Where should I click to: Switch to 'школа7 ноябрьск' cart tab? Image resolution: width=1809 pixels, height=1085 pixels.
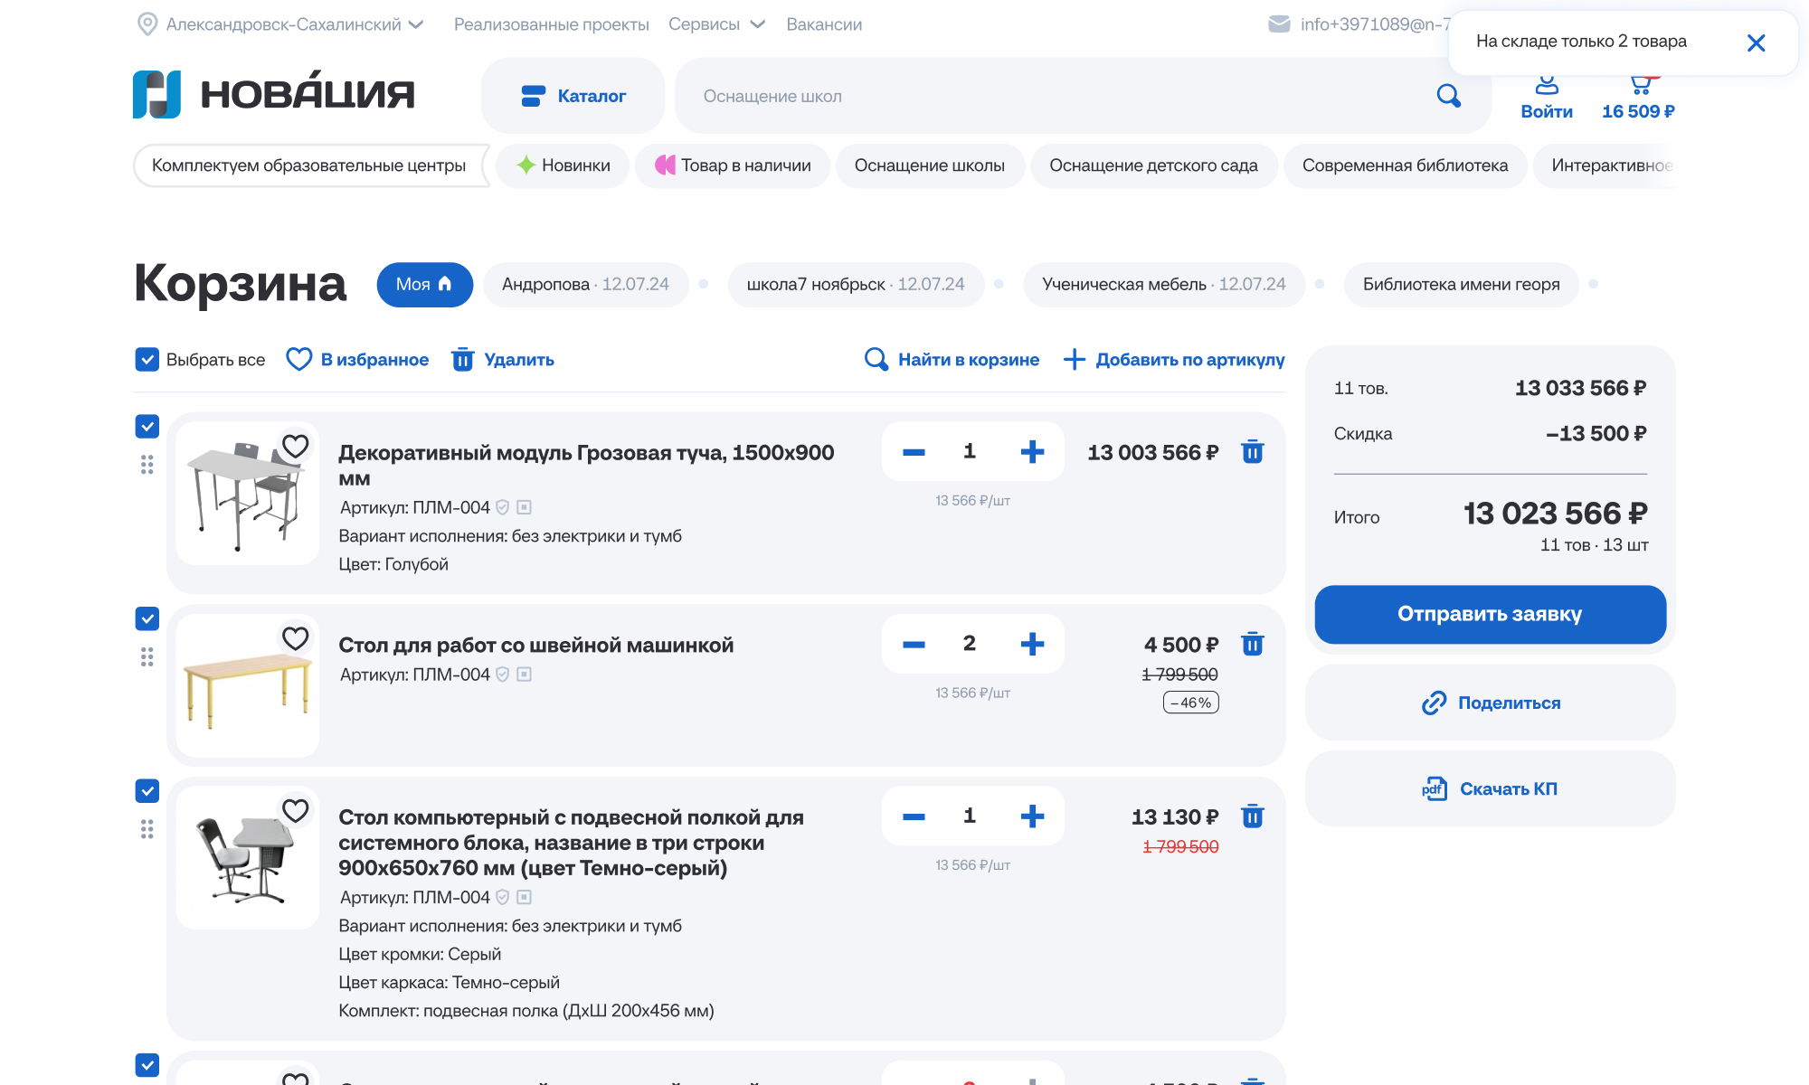856,285
